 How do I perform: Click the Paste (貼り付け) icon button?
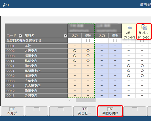click(x=144, y=31)
